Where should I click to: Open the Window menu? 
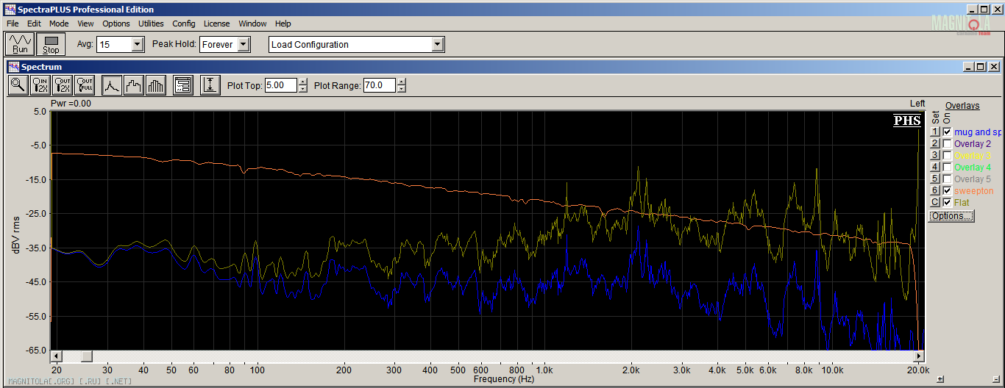click(252, 24)
